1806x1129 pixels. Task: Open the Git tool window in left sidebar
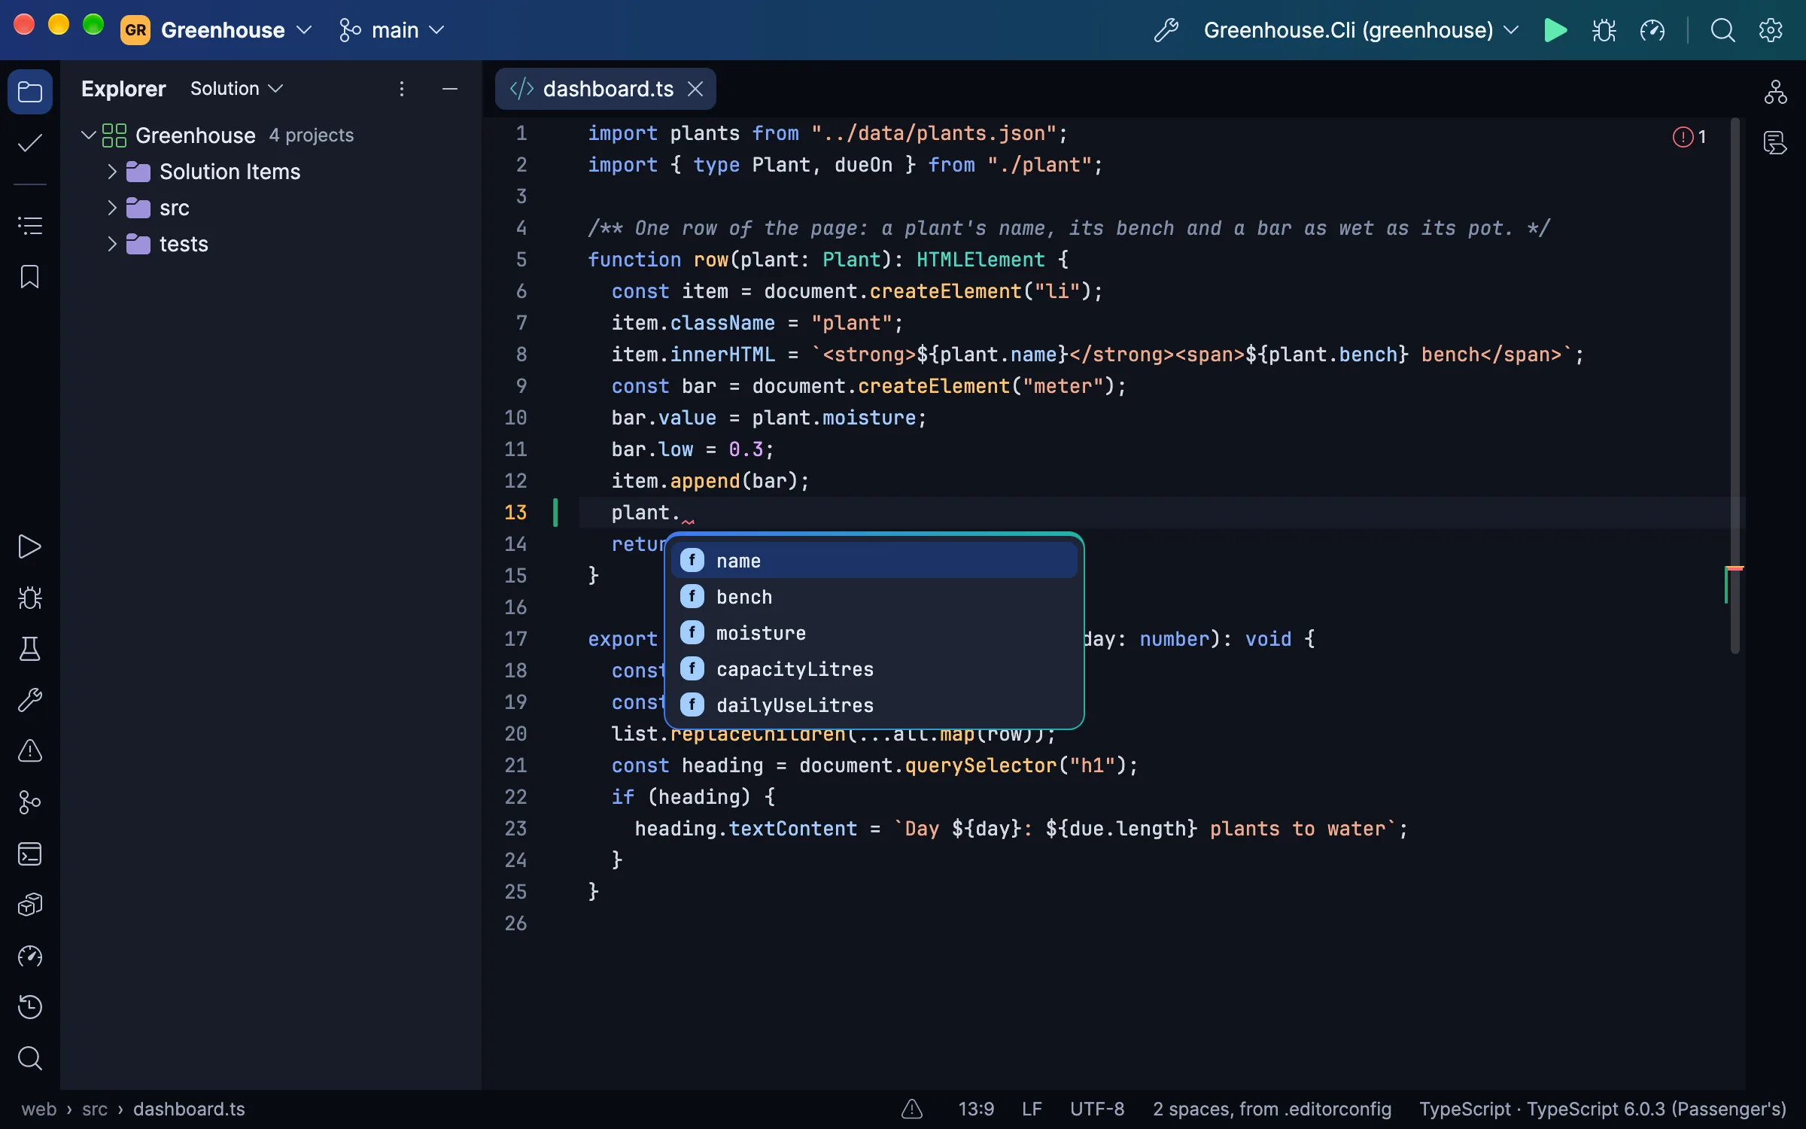pos(30,802)
